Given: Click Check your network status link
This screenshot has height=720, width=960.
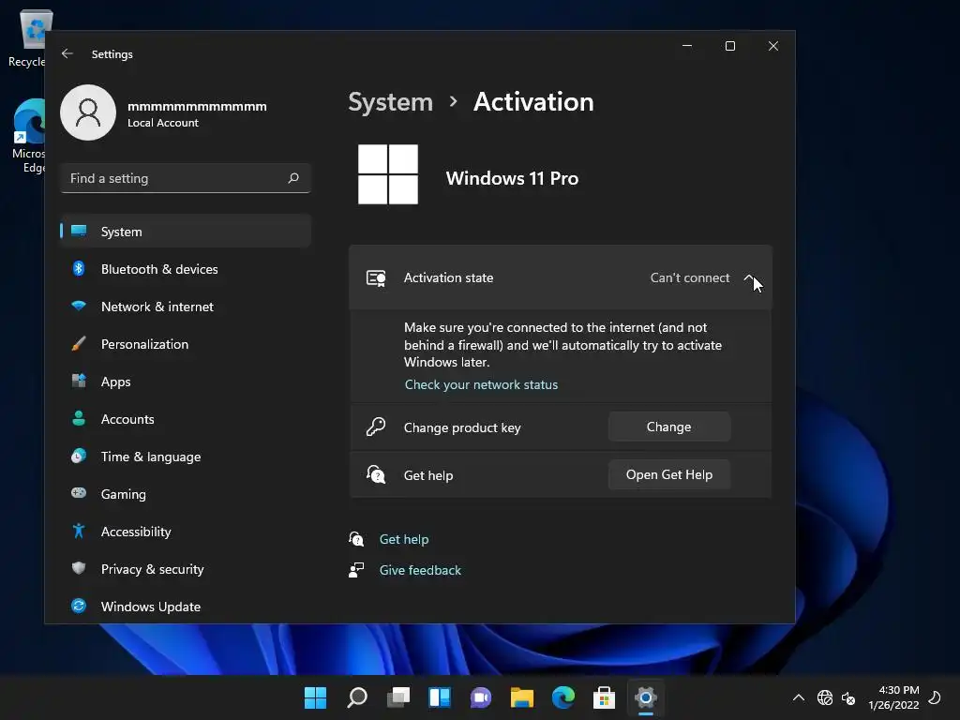Looking at the screenshot, I should click(481, 384).
